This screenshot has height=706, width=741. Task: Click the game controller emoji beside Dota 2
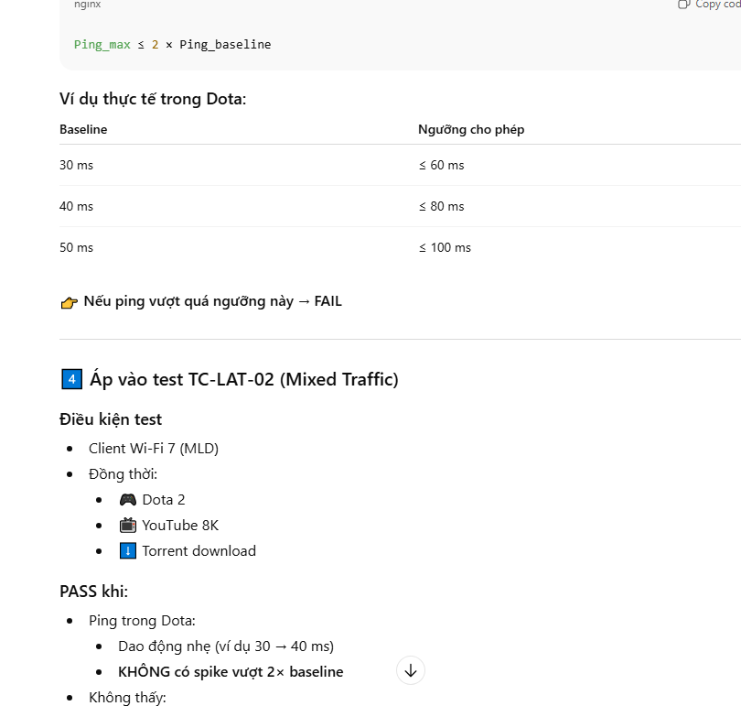[x=127, y=499]
